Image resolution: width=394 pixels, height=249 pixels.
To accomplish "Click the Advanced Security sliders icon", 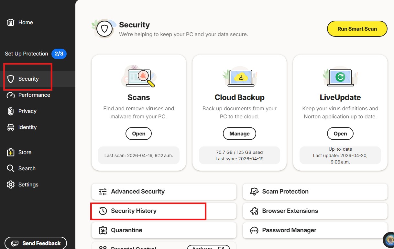I will coord(103,192).
